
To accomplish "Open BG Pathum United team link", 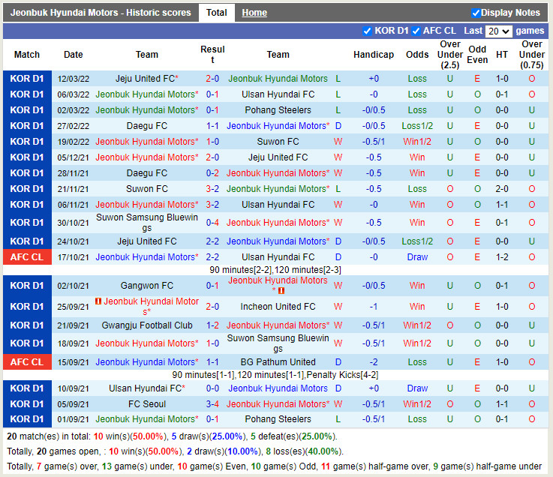I will [x=278, y=362].
